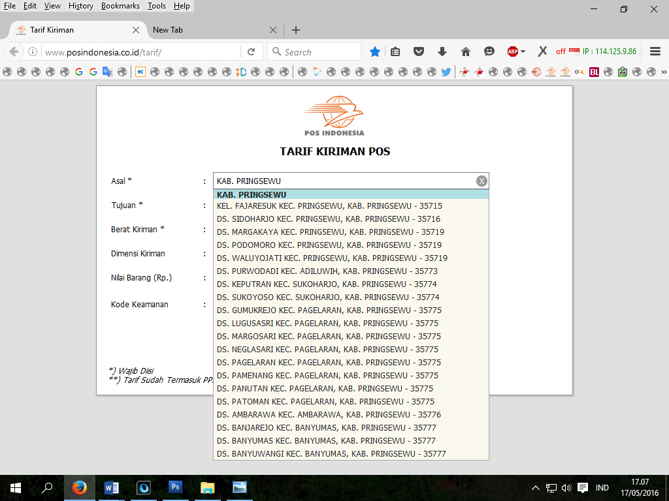Select DS. AMBARAWA 35776 suggestion
669x501 pixels.
[x=351, y=414]
